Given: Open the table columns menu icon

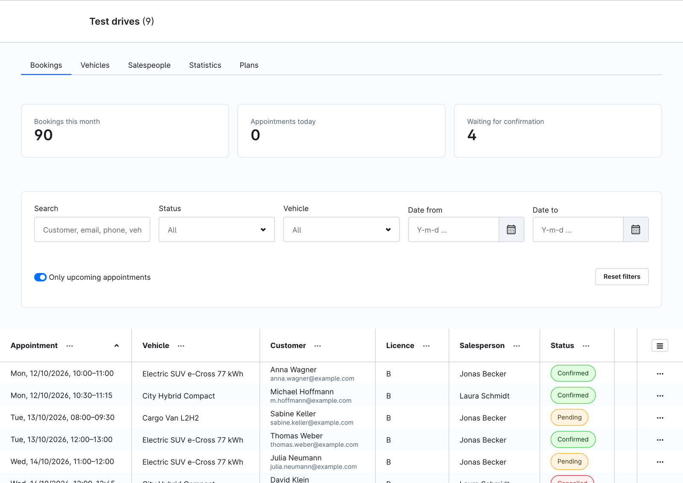Looking at the screenshot, I should 660,346.
